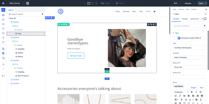Screen dimensions: 209x104
Task: Open Layers filter dropdown arrow
Action: [43, 14]
